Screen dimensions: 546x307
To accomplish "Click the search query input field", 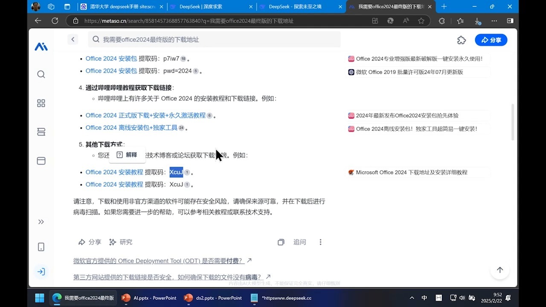I will (x=214, y=39).
